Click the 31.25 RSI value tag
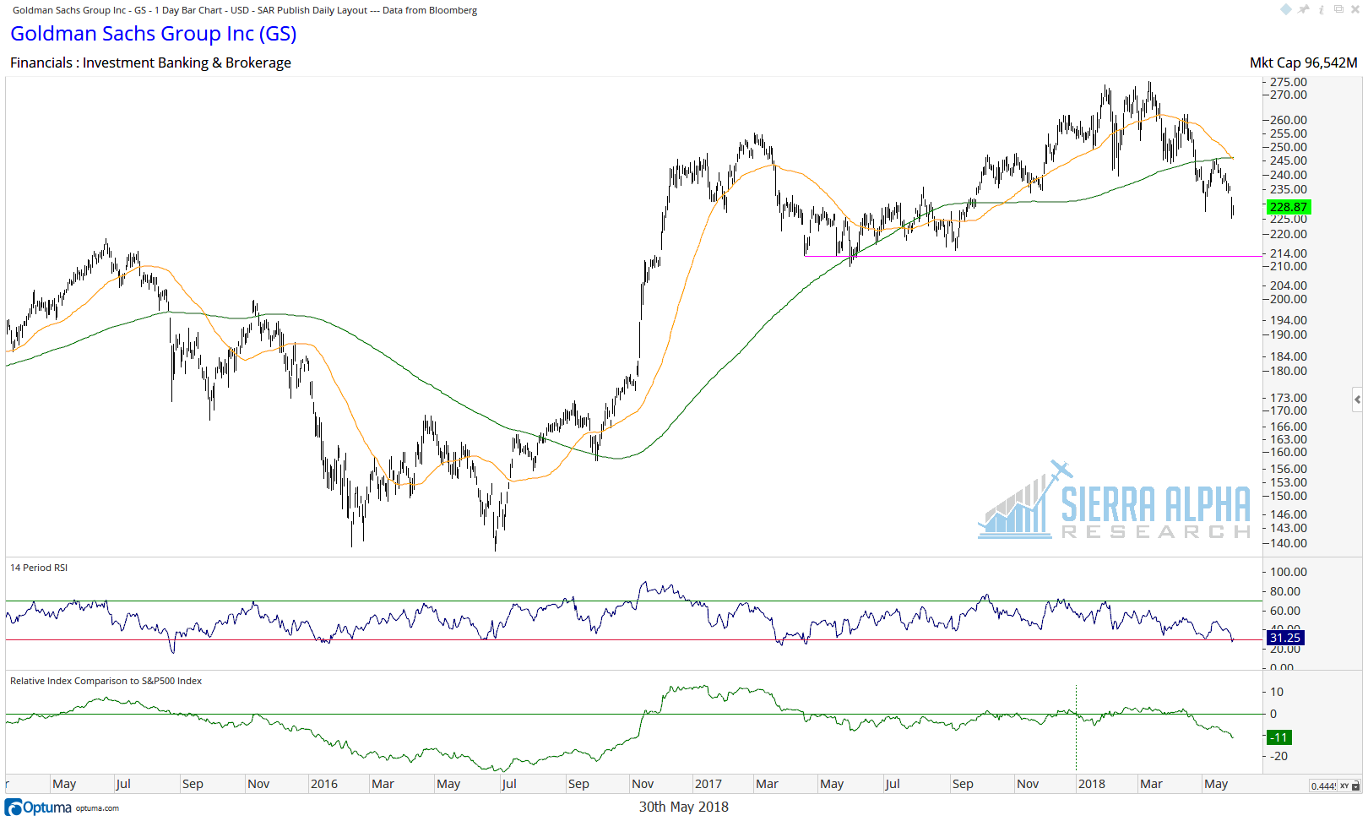Viewport: 1368px width, 821px height. 1285,638
